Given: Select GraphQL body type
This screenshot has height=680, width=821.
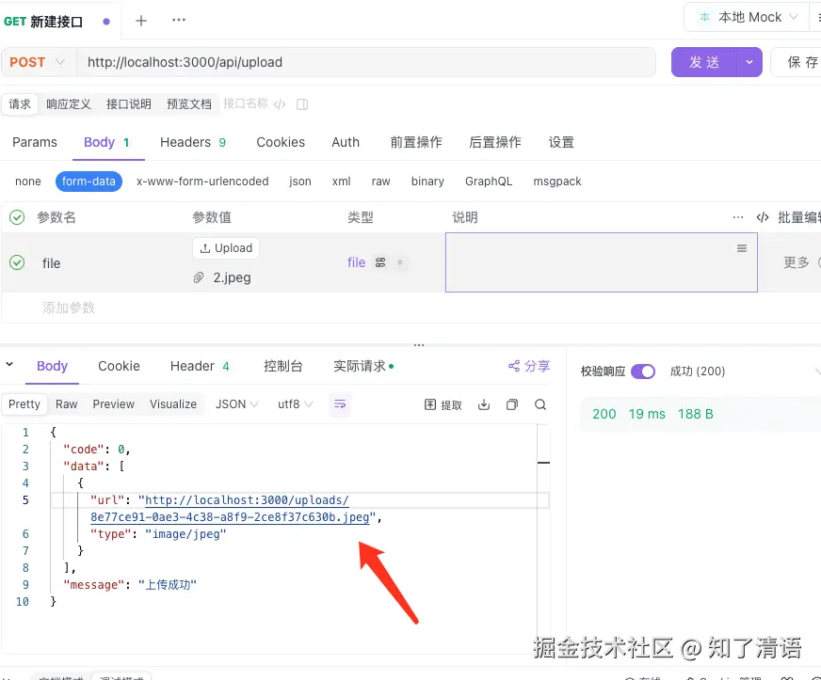Looking at the screenshot, I should pos(489,182).
